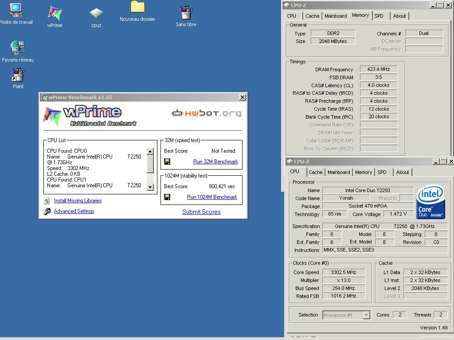Viewport: 454px width, 340px height.
Task: Click the HWBOT.org logo
Action: coord(207,113)
